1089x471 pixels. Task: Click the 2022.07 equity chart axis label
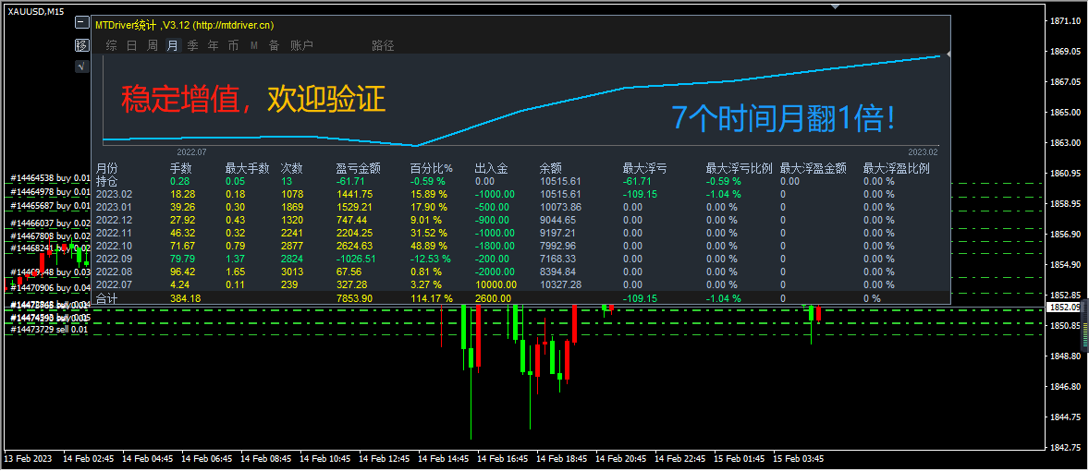(191, 151)
